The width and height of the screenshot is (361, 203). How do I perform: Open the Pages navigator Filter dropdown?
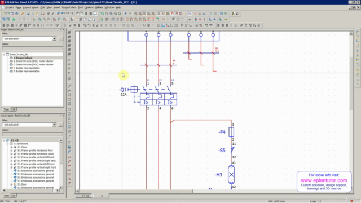click(54, 39)
